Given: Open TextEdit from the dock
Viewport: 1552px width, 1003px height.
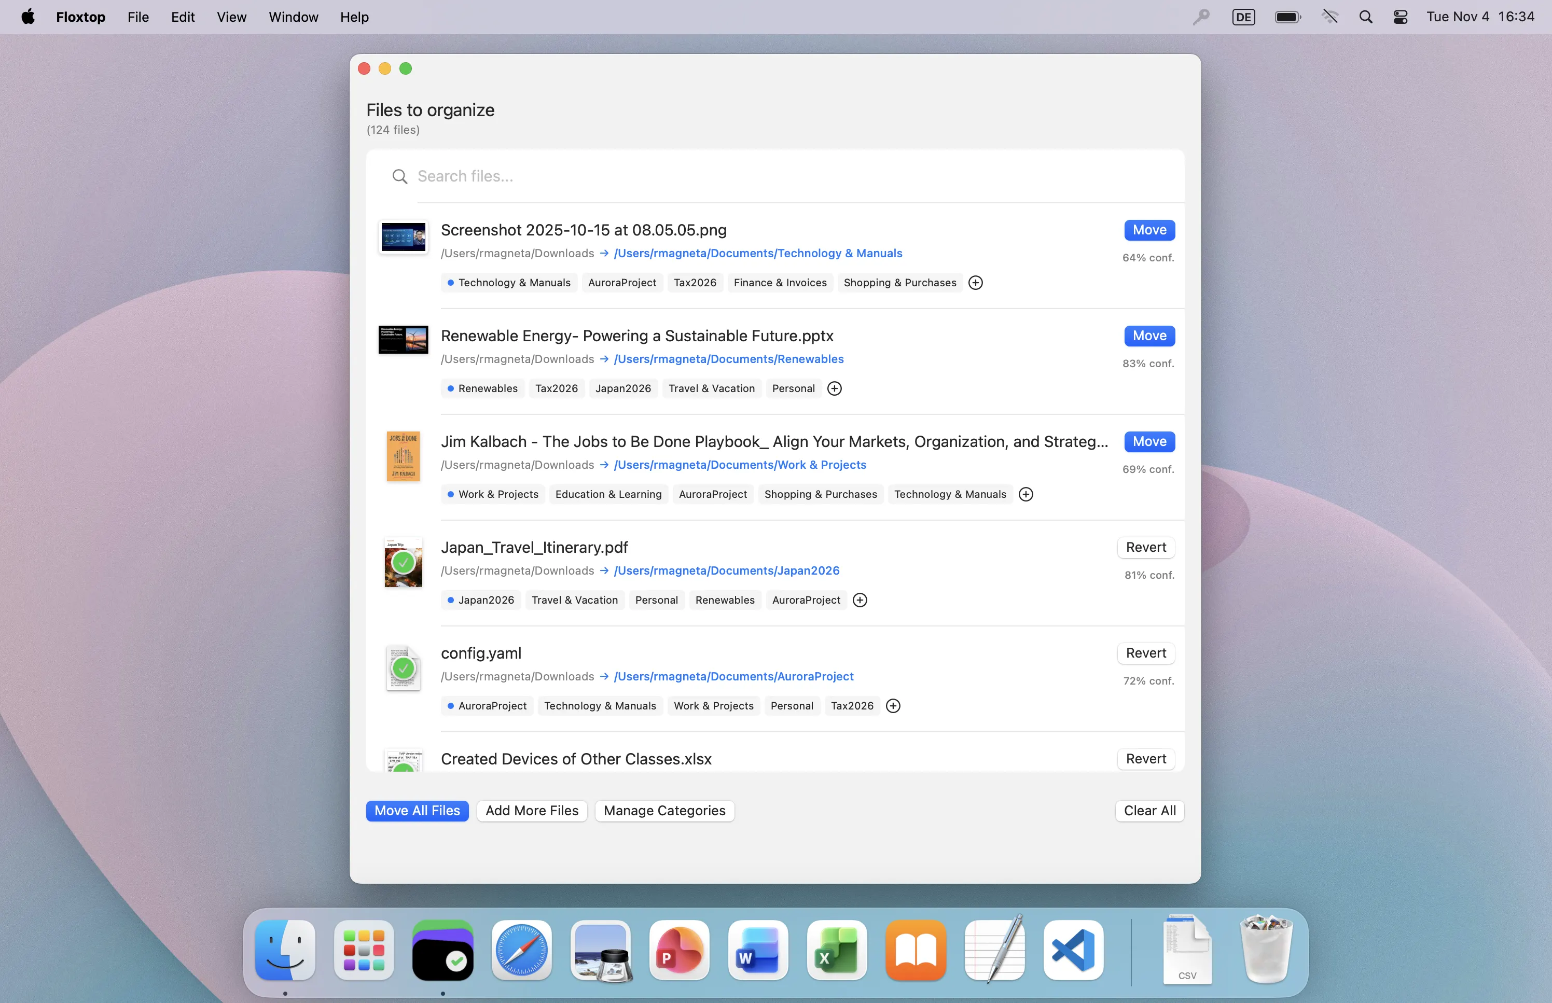Looking at the screenshot, I should tap(994, 950).
